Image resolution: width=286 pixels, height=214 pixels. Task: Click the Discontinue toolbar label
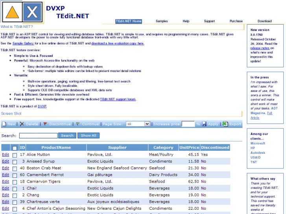click(x=60, y=124)
